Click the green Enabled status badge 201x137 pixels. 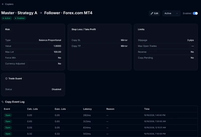tap(20, 18)
